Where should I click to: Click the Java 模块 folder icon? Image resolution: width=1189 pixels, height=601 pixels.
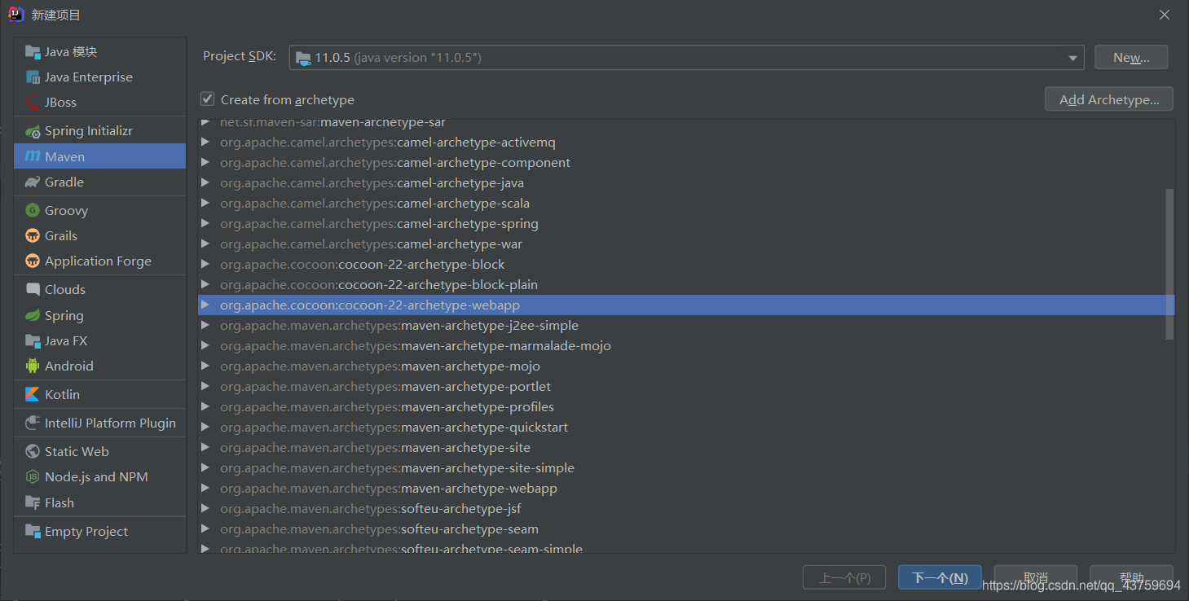33,52
